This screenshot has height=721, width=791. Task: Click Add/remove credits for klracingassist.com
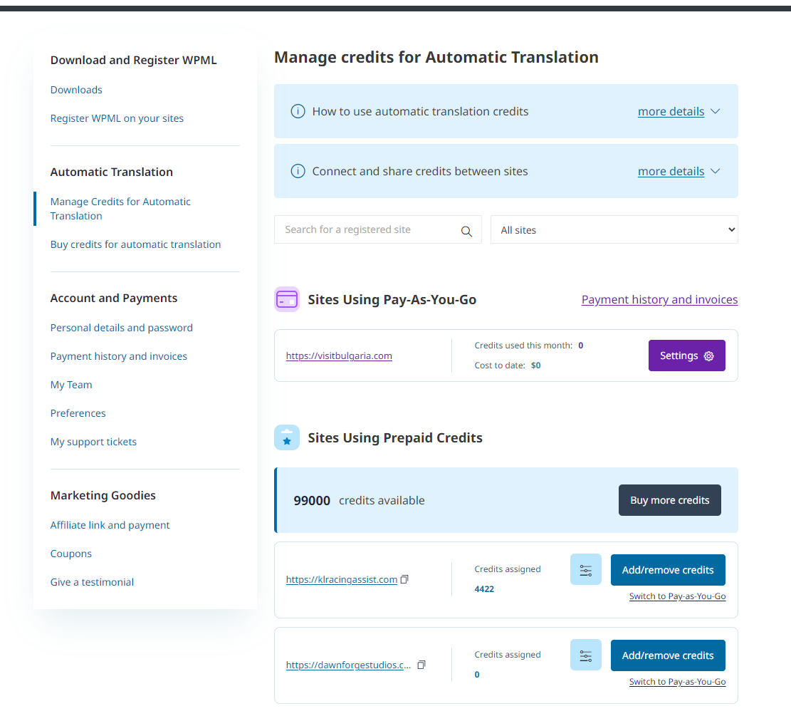(x=667, y=570)
